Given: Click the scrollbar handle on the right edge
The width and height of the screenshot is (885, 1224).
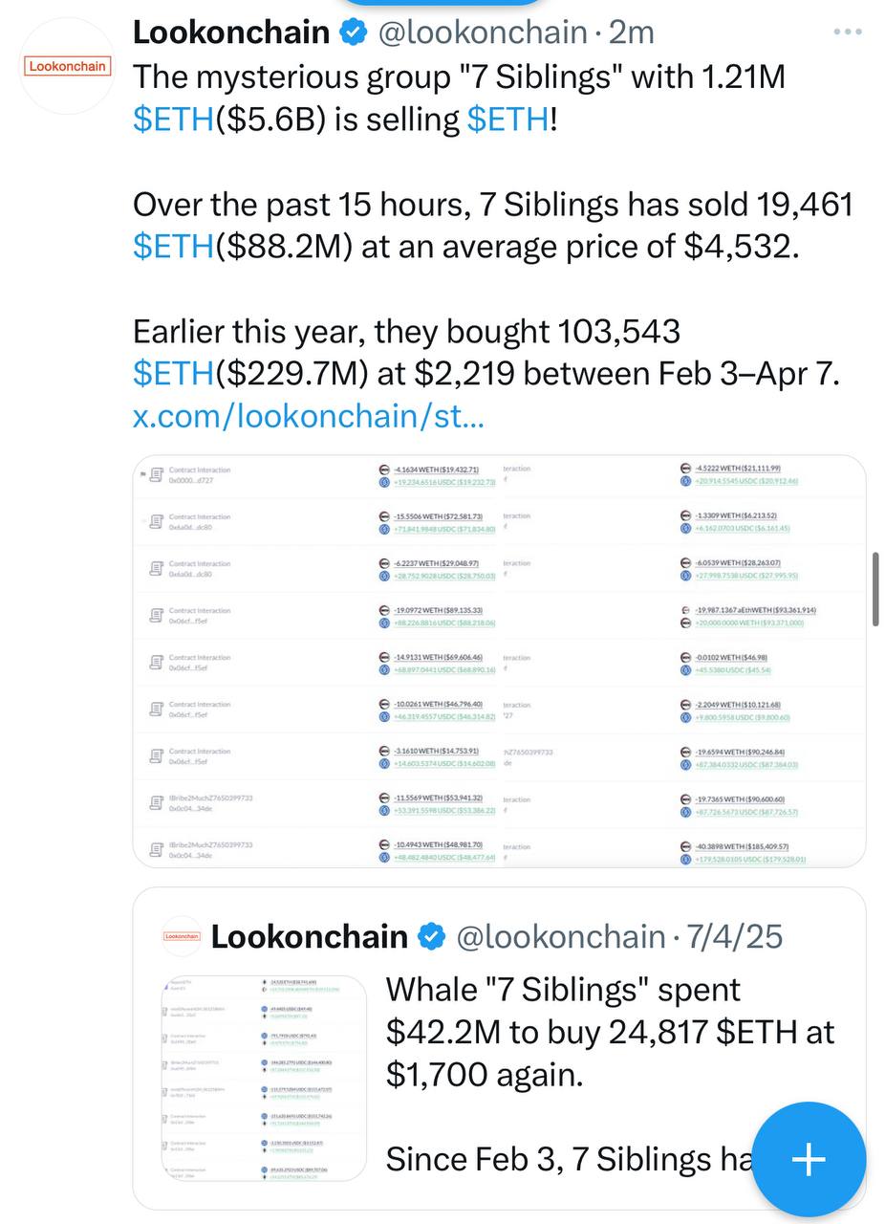Looking at the screenshot, I should click(x=876, y=589).
